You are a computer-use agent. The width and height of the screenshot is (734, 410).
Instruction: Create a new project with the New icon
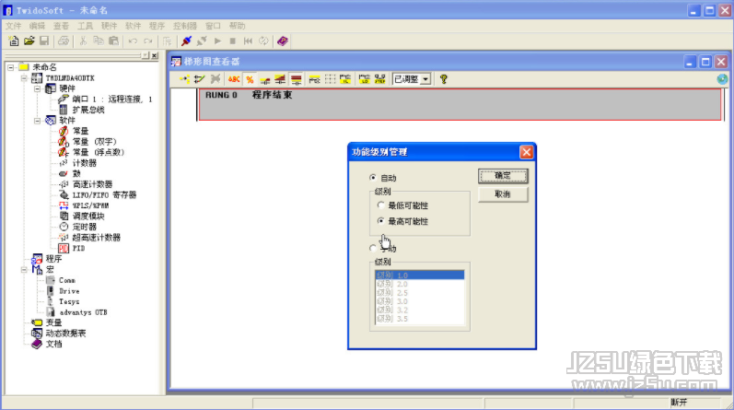click(14, 41)
